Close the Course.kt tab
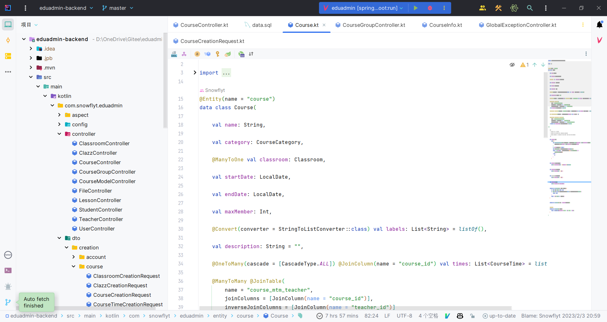The height and width of the screenshot is (322, 607). coord(324,25)
